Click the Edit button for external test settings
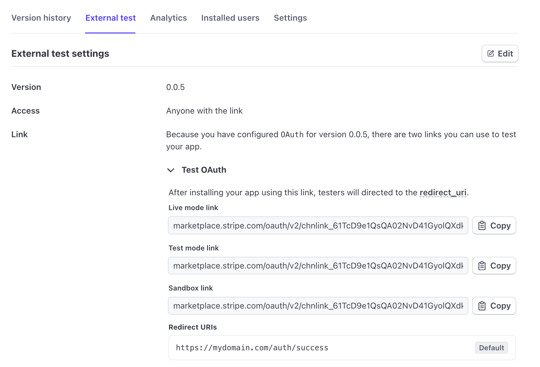The image size is (540, 367). point(500,54)
